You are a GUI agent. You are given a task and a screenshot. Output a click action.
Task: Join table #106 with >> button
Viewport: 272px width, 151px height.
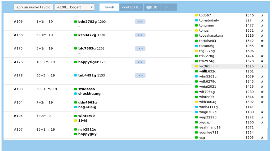click(x=140, y=21)
